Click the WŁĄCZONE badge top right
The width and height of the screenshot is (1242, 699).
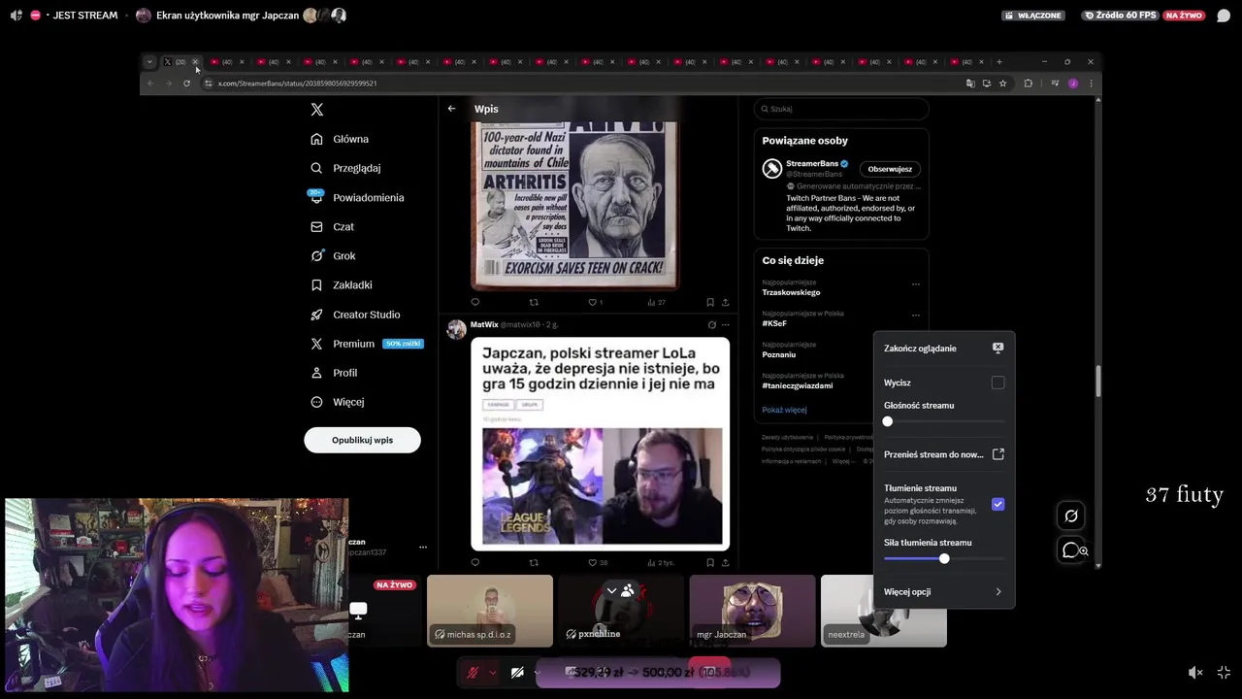click(1033, 16)
